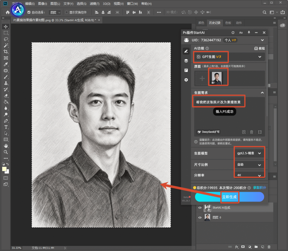This screenshot has width=288, height=251.
Task: Toggle the 自动选择 checkbox
Action: [x=29, y=12]
